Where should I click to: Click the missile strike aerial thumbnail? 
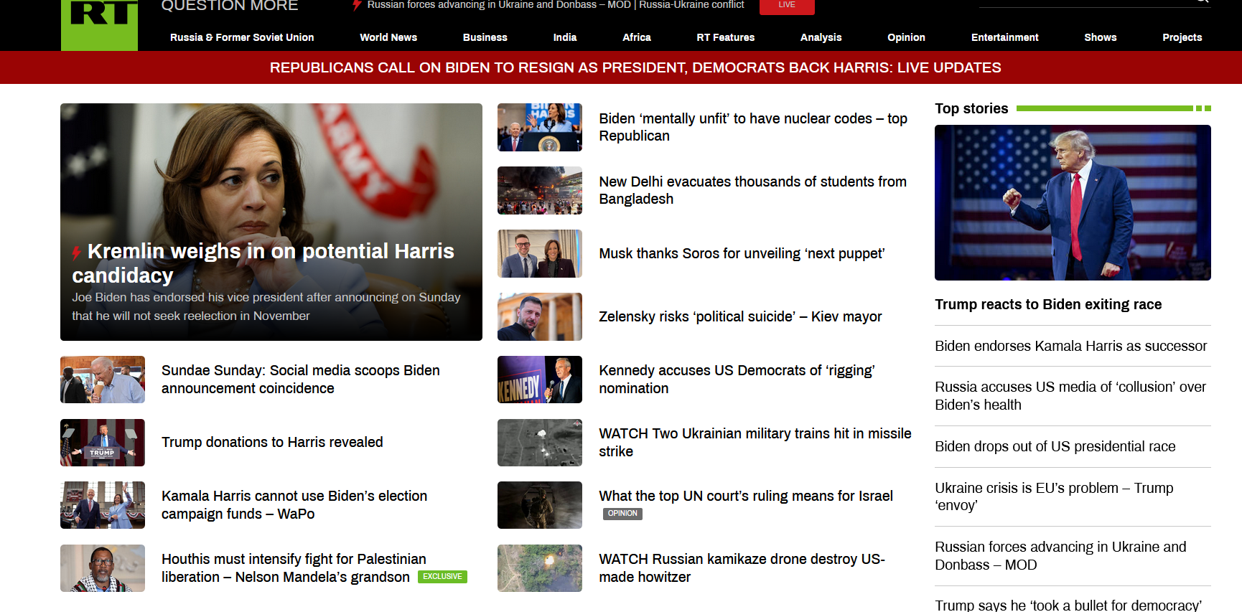tap(540, 443)
